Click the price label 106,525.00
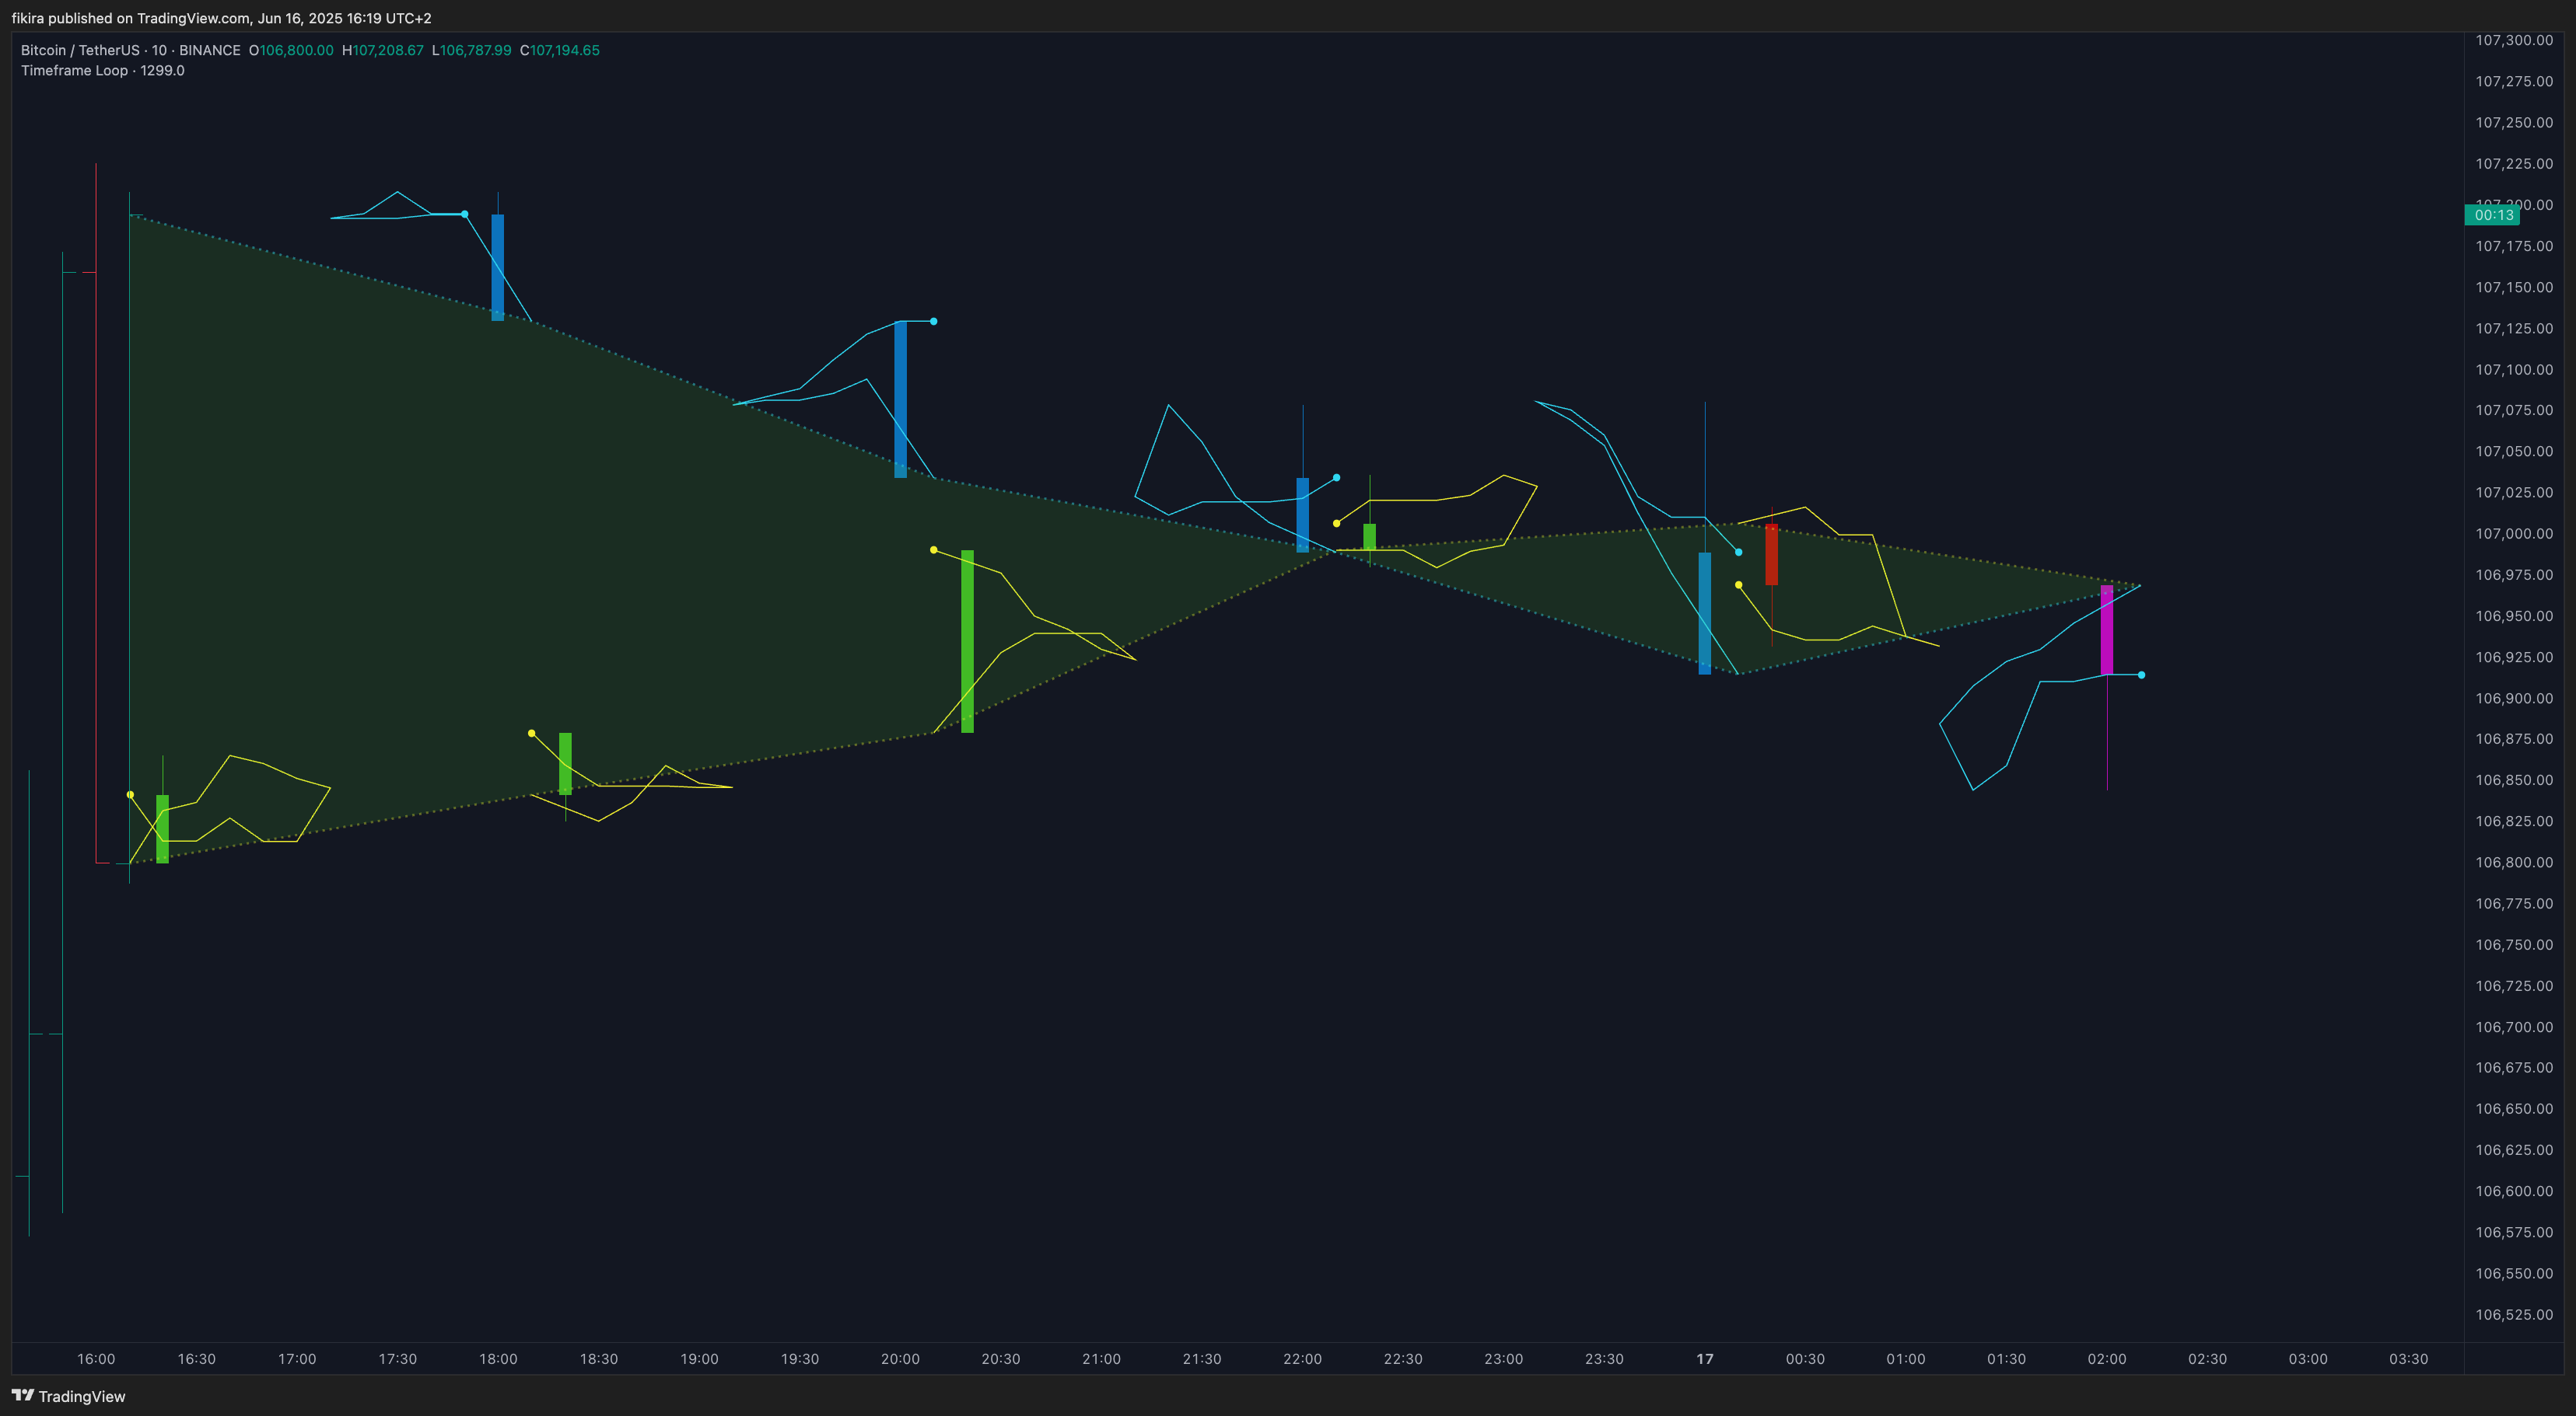Viewport: 2576px width, 1416px height. point(2514,1315)
